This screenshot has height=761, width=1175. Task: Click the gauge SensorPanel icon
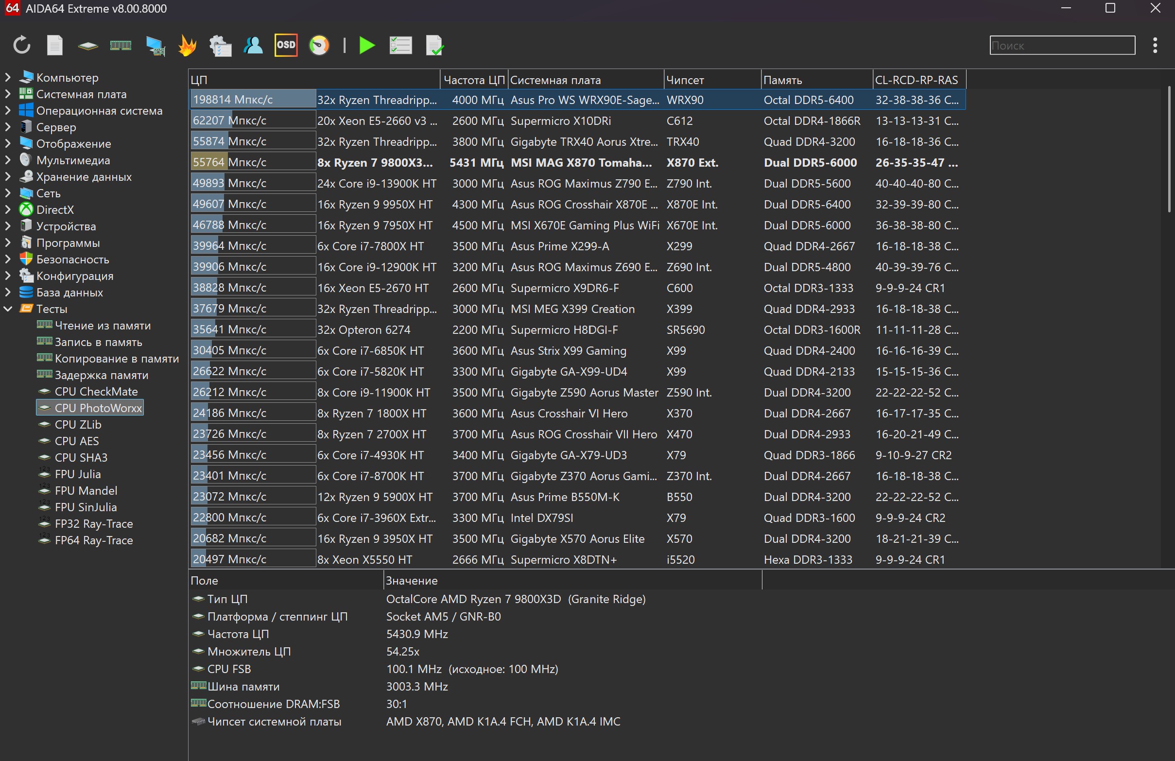coord(319,45)
